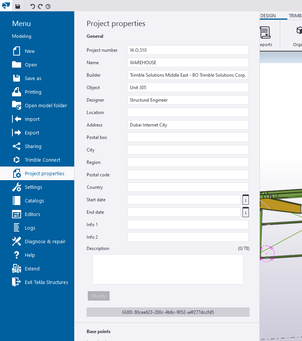302x341 pixels.
Task: Click the Exit Tekla Structures door icon
Action: coord(17,282)
